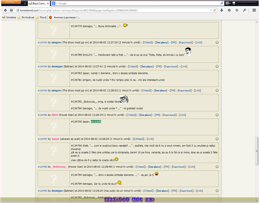Screen dimensions: 259x203
Task: Open simgon's profile on post #134793
Action: (x=56, y=42)
